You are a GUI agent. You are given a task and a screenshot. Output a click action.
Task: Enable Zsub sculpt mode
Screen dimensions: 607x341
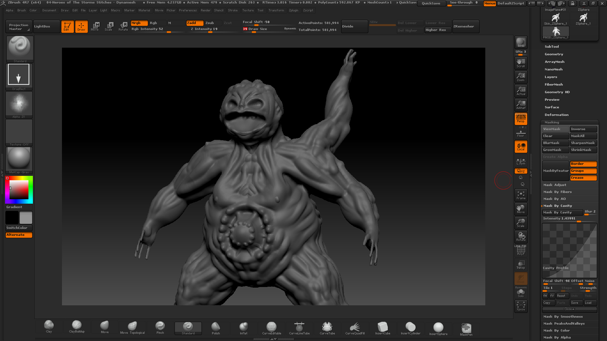coord(213,23)
